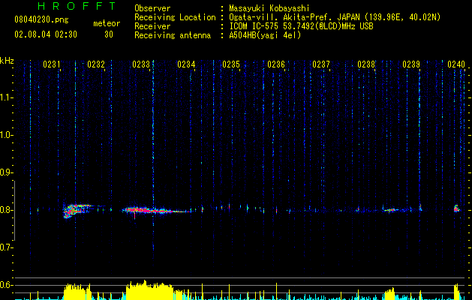Click the 0.6 kHz frequency axis label

point(6,285)
